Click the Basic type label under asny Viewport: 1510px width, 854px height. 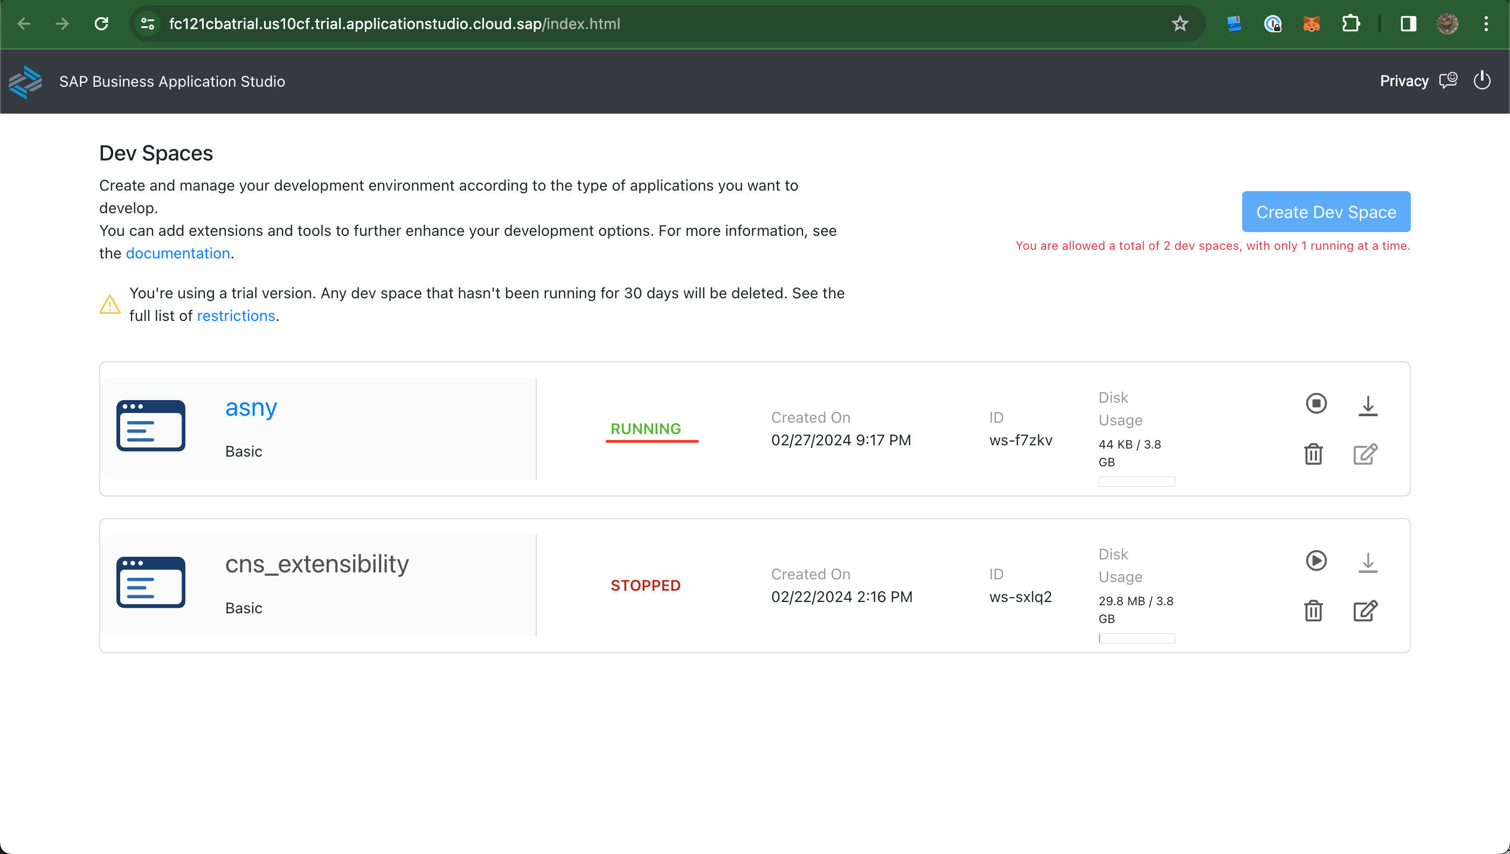[x=244, y=452]
